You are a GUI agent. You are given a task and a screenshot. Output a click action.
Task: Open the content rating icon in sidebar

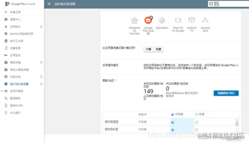[6, 77]
